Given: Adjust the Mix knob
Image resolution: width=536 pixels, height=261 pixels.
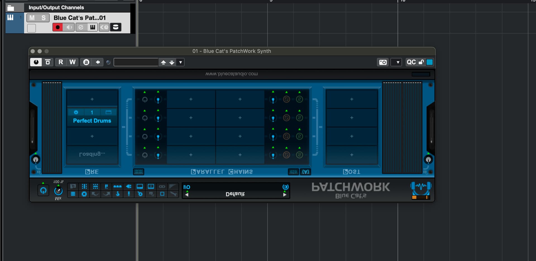Looking at the screenshot, I should 58,191.
